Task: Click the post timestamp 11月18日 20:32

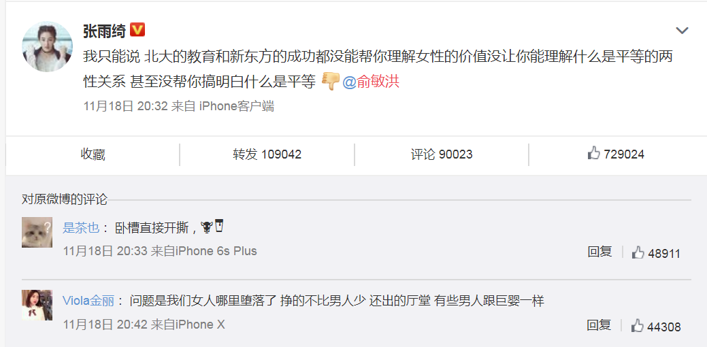Action: [125, 106]
